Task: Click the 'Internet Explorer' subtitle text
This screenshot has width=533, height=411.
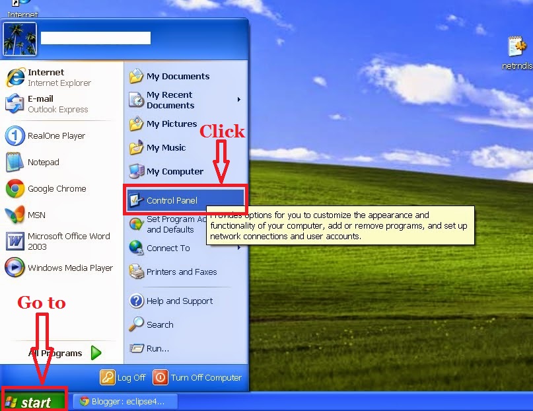Action: tap(59, 83)
